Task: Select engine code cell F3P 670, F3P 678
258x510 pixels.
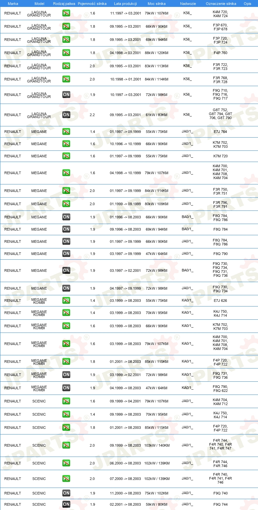Action: tap(220, 27)
